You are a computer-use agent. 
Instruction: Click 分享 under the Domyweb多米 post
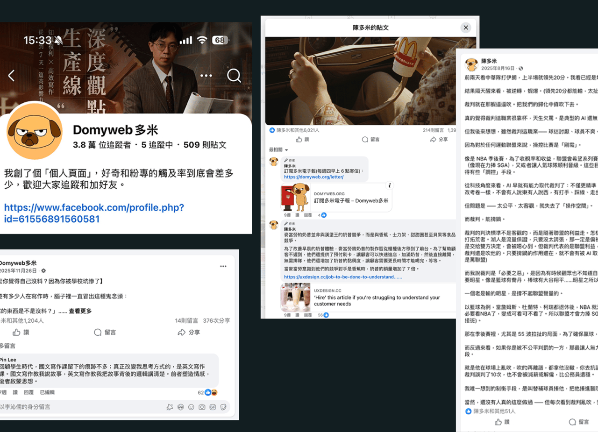(x=189, y=333)
